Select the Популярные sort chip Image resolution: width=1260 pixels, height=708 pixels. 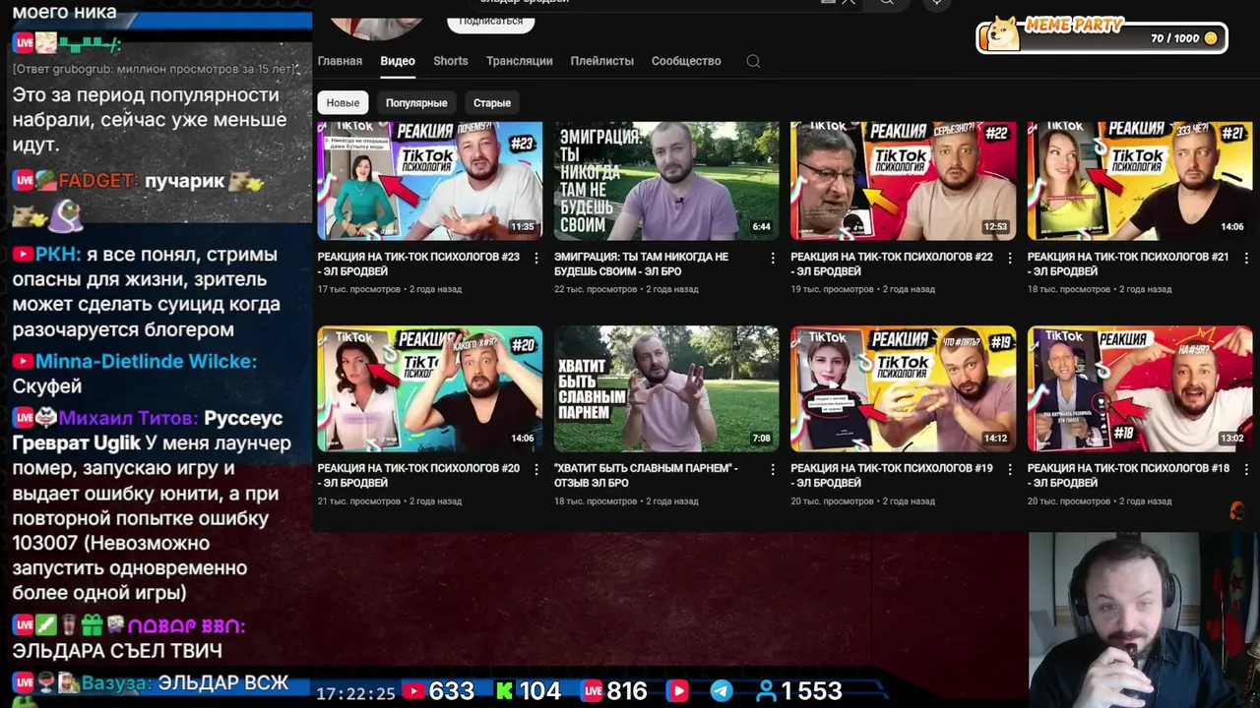(416, 102)
